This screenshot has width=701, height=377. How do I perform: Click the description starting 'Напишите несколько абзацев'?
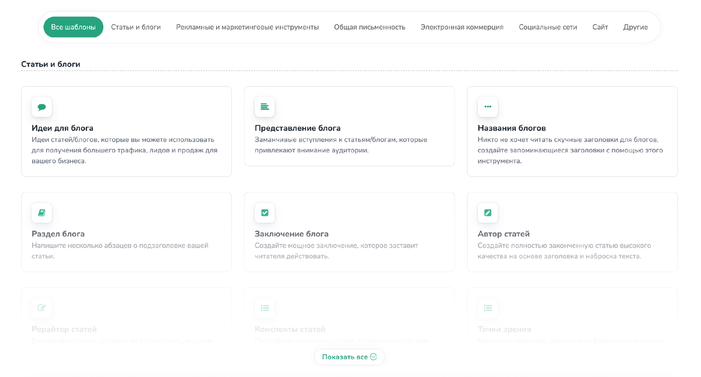tap(120, 251)
